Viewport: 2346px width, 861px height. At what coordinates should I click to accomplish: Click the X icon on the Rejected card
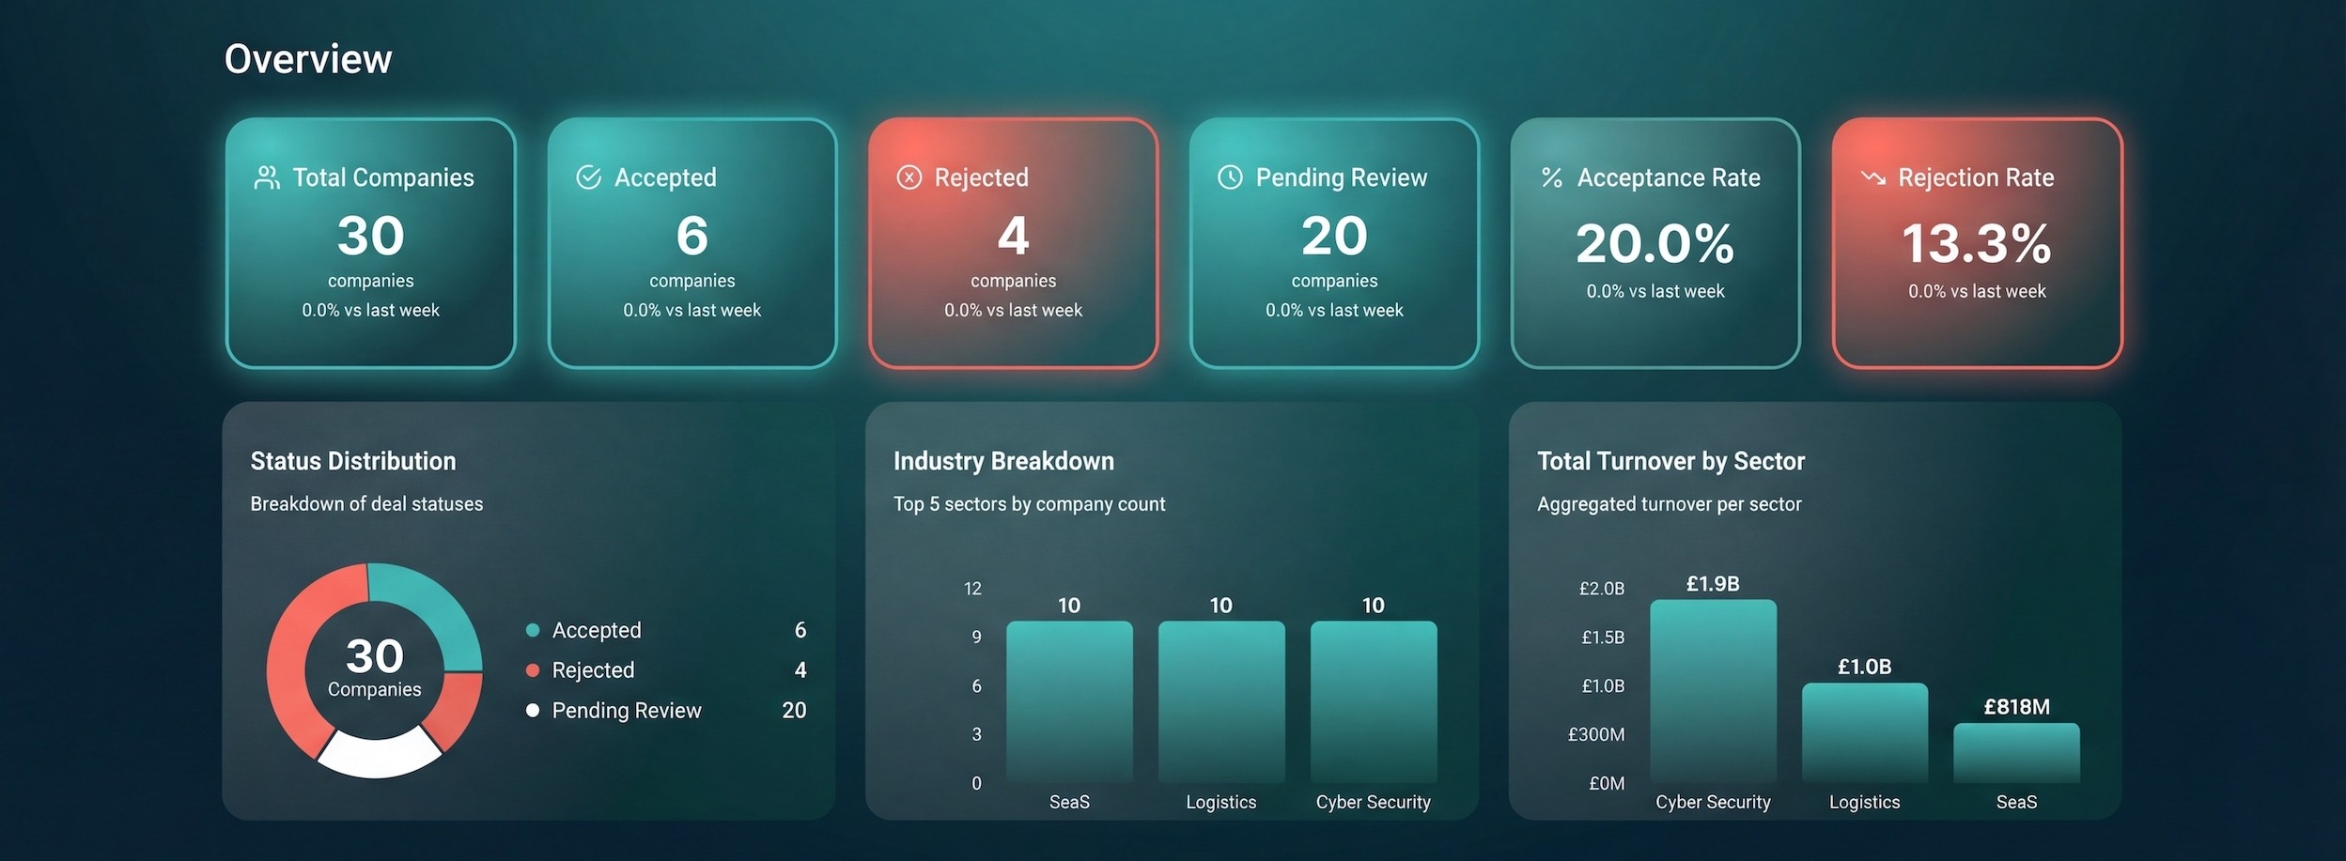[x=909, y=176]
